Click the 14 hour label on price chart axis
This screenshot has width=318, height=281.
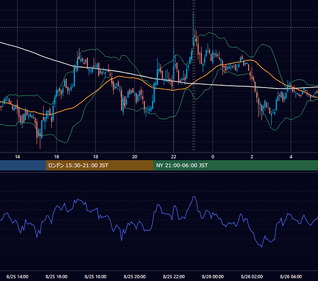click(17, 157)
